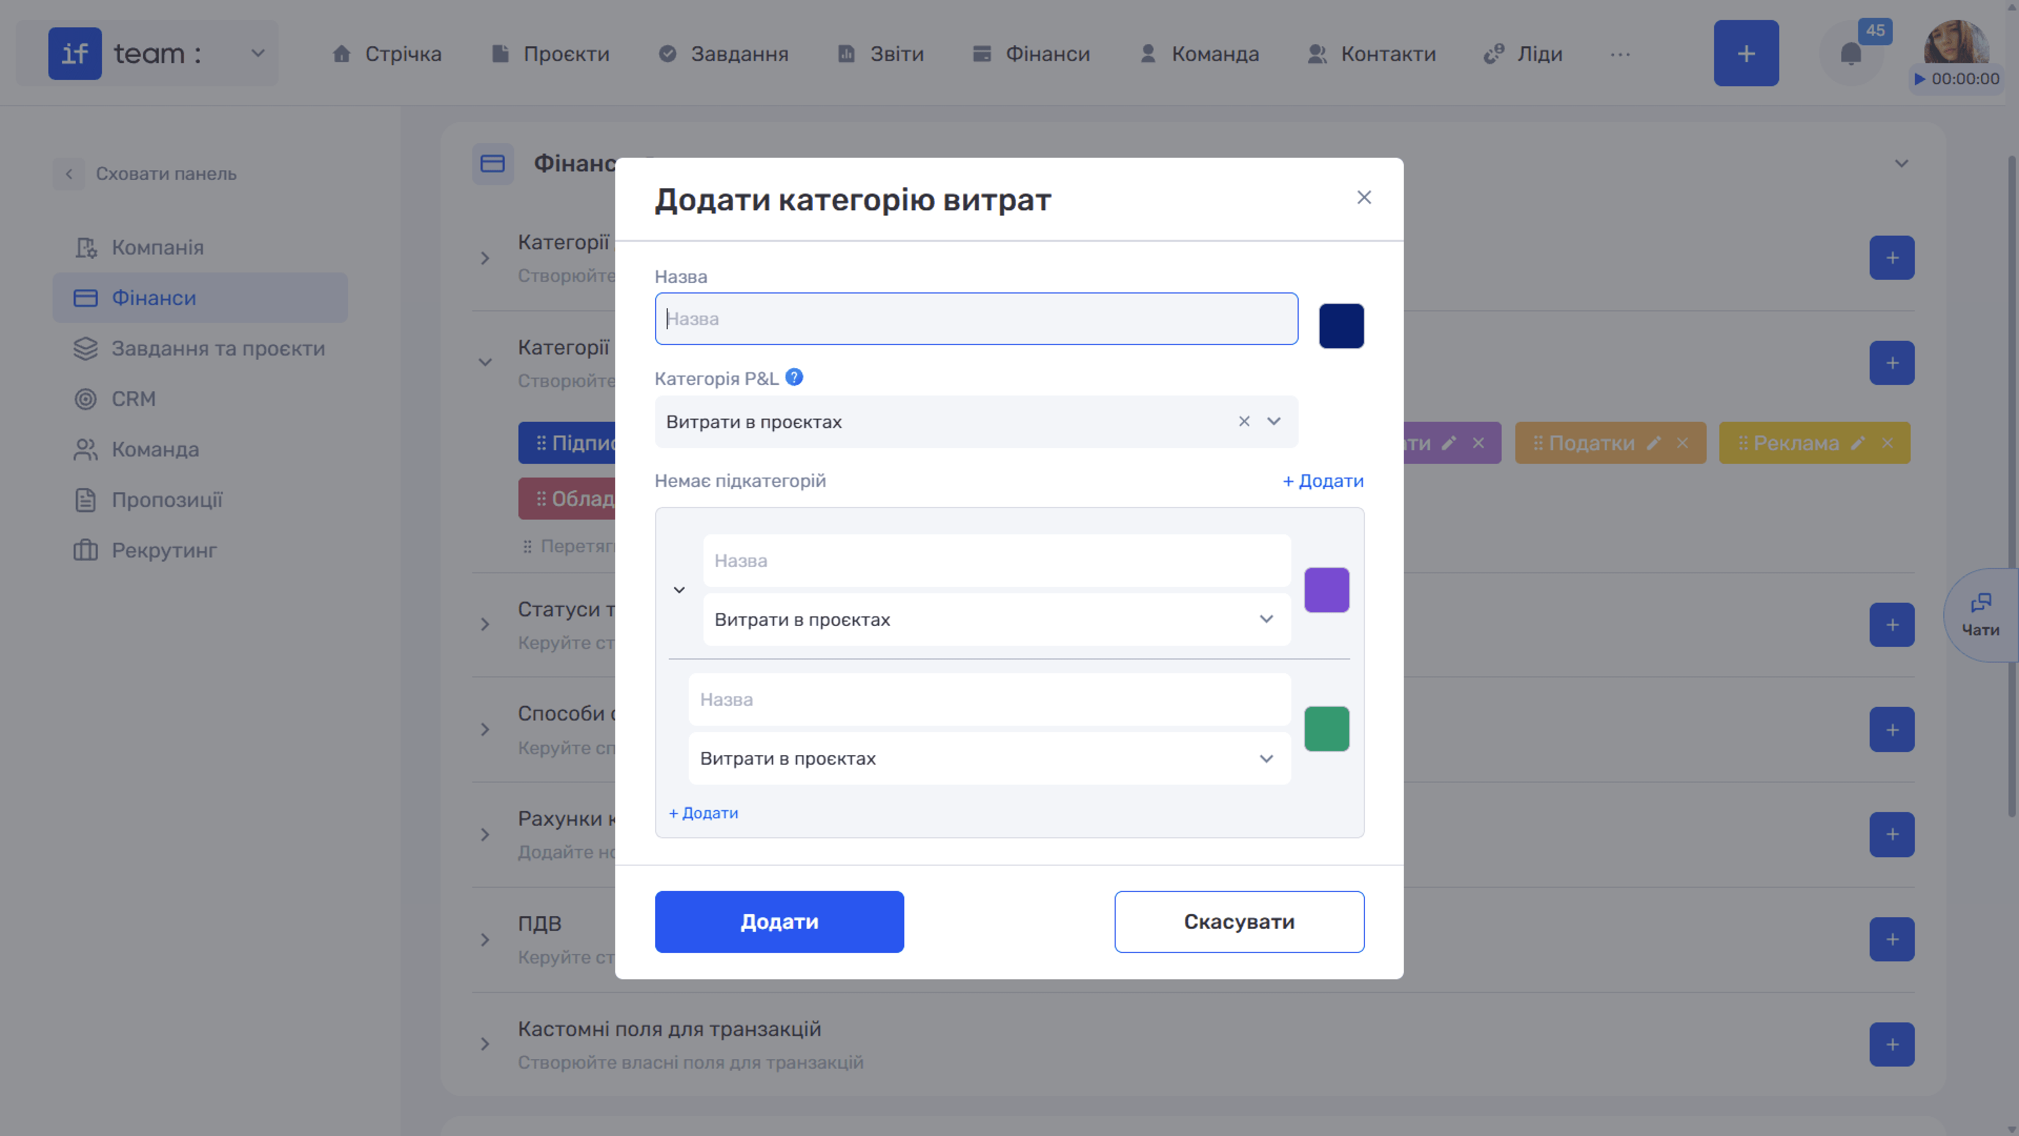Pick the purple subcategory color swatch
This screenshot has width=2019, height=1136.
coord(1326,590)
